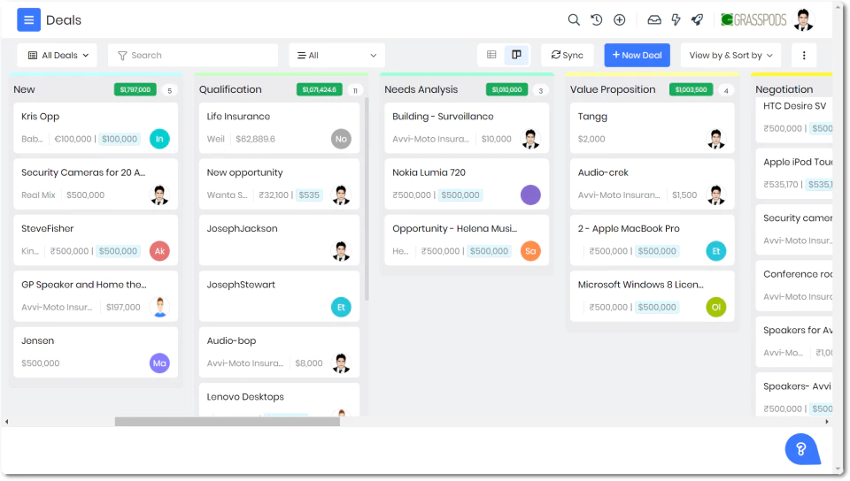Viewport: 850px width, 481px height.
Task: Open the Life Insurance deal
Action: click(x=279, y=128)
